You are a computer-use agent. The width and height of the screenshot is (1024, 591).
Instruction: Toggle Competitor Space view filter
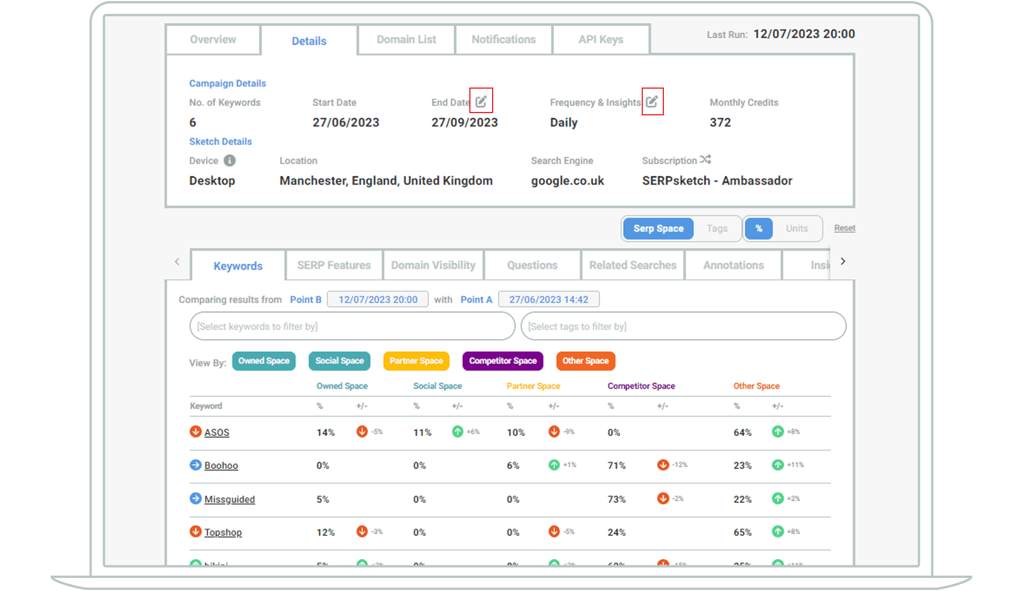[503, 361]
